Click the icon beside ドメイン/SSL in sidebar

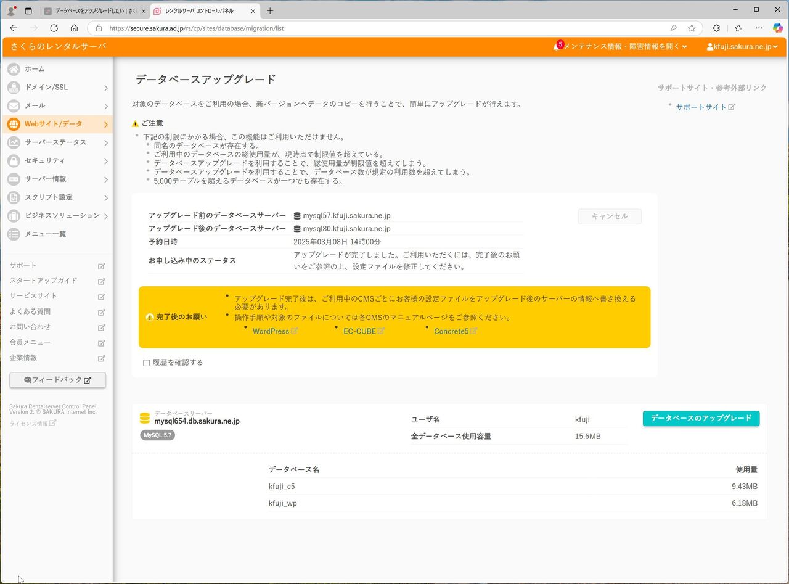tap(14, 88)
